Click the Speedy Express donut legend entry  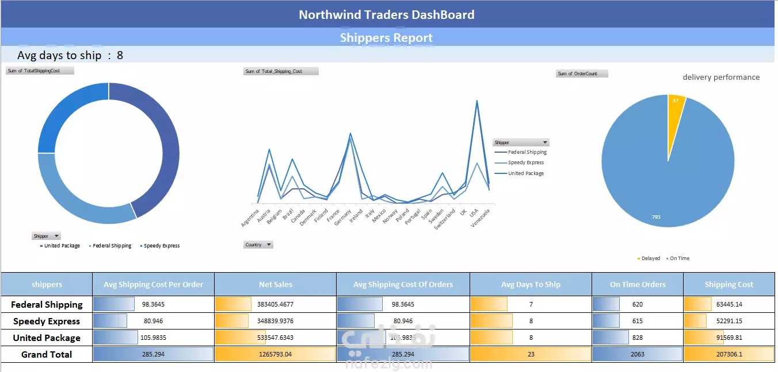coord(159,246)
